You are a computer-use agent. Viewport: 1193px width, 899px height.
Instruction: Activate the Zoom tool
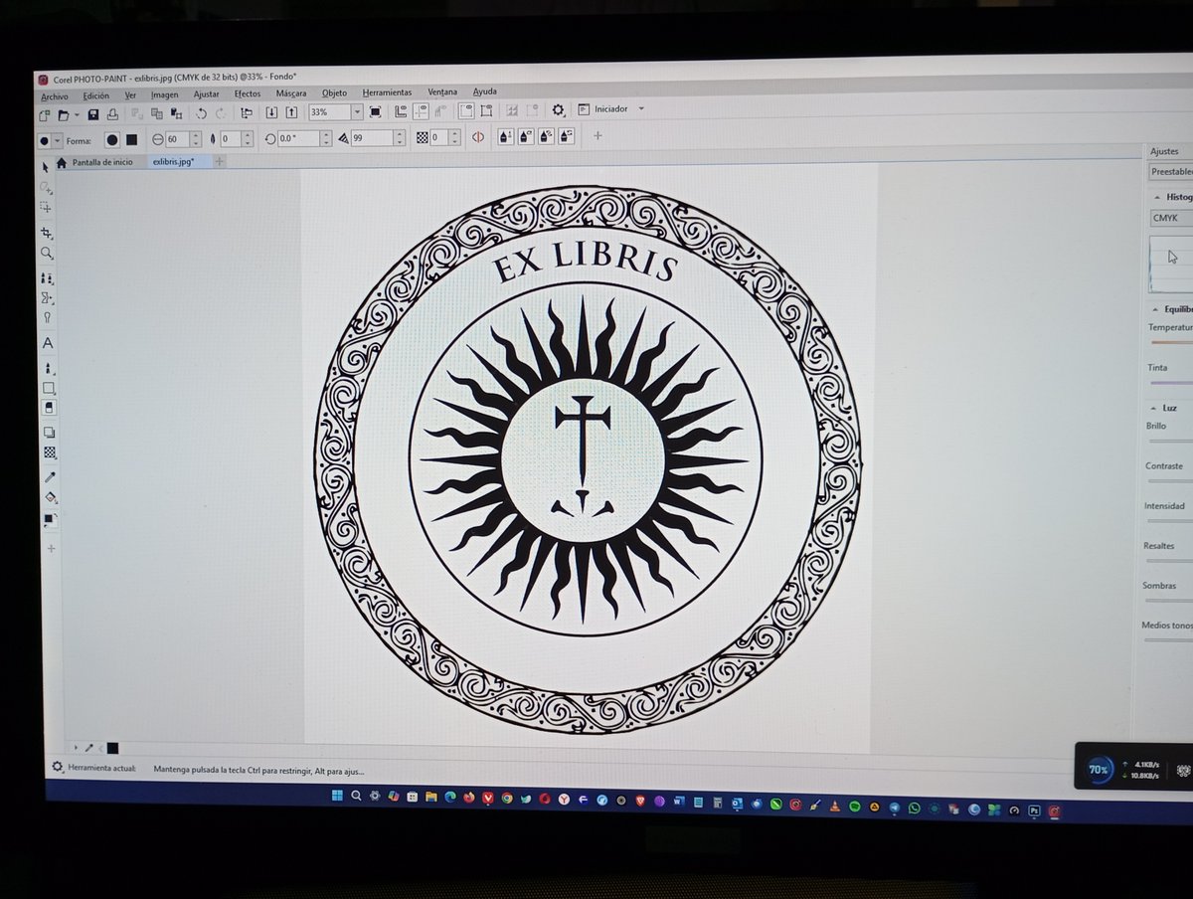pyautogui.click(x=47, y=254)
